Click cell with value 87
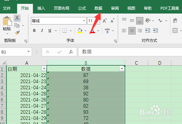 (86, 75)
